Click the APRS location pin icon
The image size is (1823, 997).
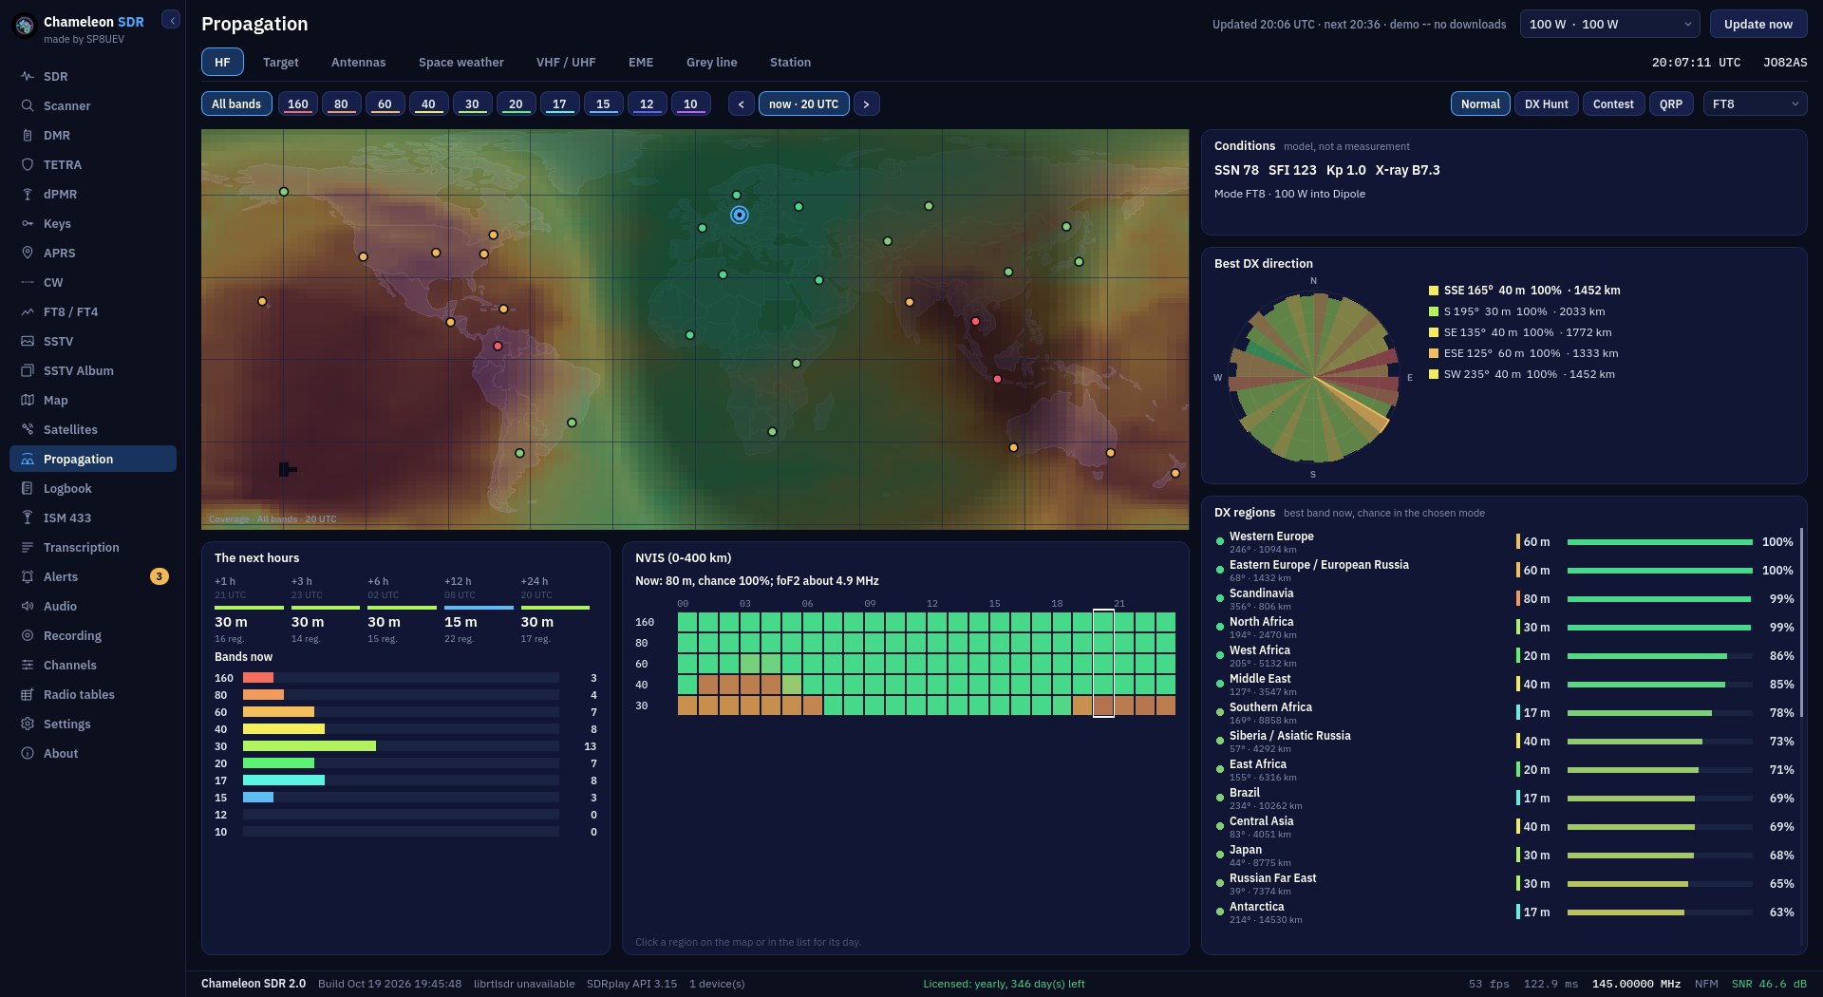[28, 253]
